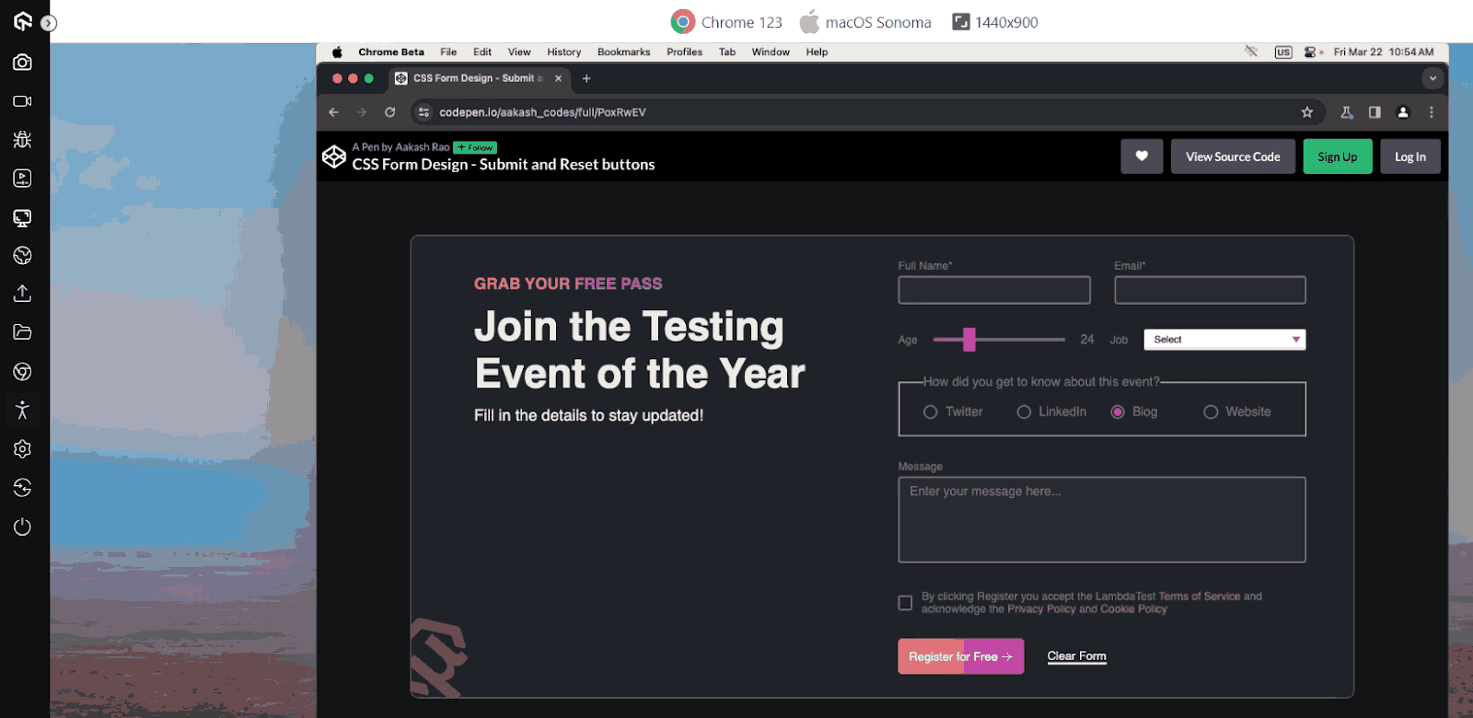Select the Blog radio option

(x=1118, y=412)
